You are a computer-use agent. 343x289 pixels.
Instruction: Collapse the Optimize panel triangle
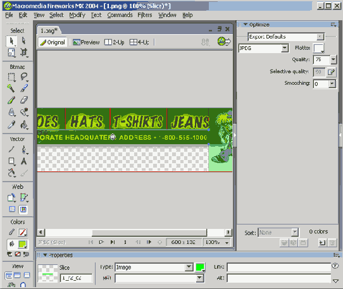click(x=246, y=25)
